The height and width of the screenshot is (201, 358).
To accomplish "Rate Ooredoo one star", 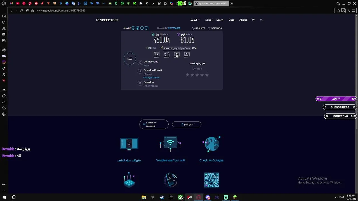I will 187,75.
